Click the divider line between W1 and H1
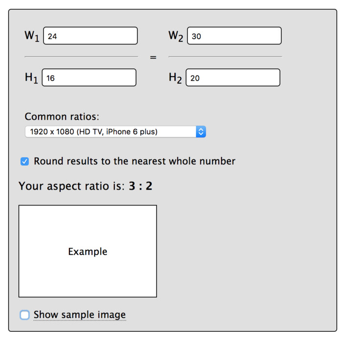Image resolution: width=344 pixels, height=342 pixels. 81,57
